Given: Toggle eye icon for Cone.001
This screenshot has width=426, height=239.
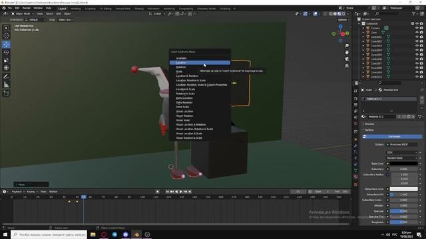Looking at the screenshot, I should coord(417,37).
